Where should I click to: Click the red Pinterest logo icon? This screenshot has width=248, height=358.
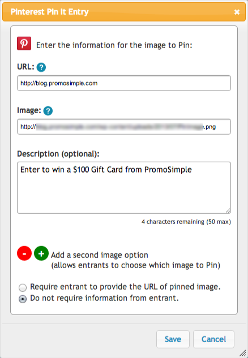(x=24, y=44)
